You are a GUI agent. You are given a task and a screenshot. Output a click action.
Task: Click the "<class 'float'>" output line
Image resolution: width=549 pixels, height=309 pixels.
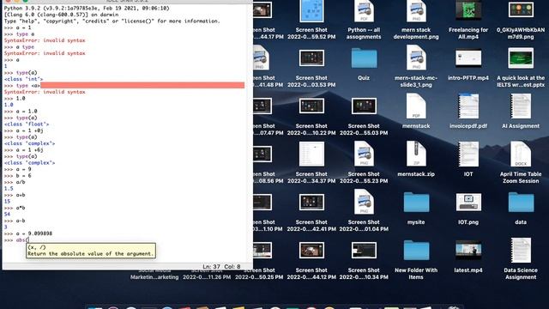coord(27,124)
